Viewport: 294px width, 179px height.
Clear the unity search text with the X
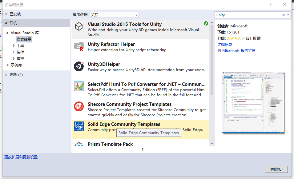tap(284, 15)
